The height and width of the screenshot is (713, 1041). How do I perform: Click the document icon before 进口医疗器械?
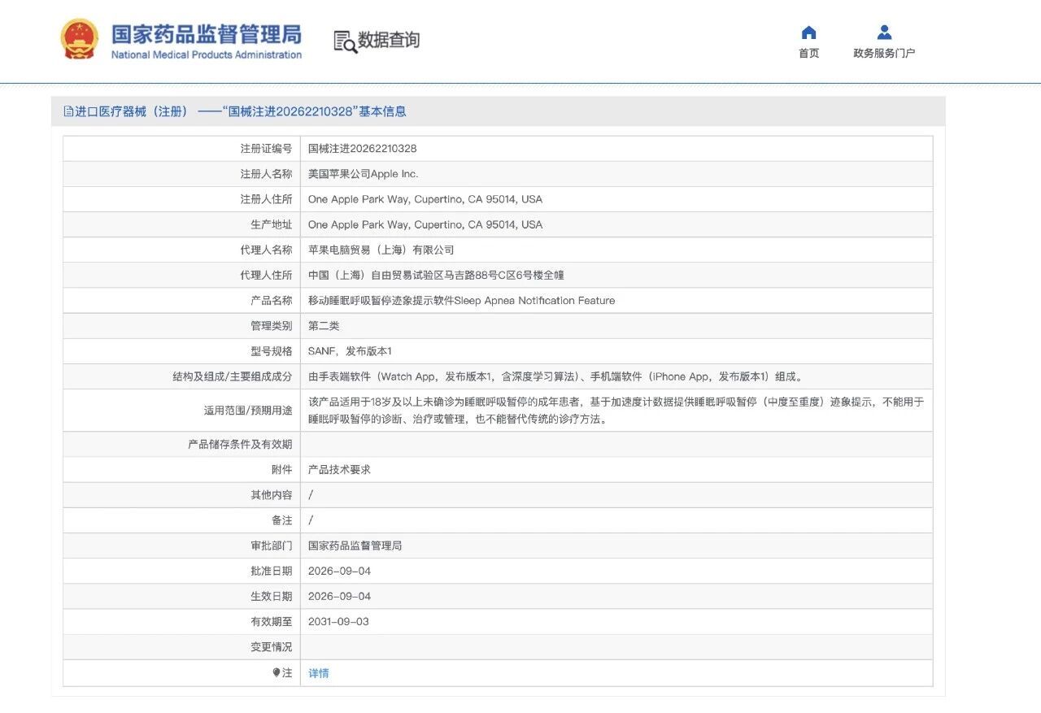[x=68, y=111]
